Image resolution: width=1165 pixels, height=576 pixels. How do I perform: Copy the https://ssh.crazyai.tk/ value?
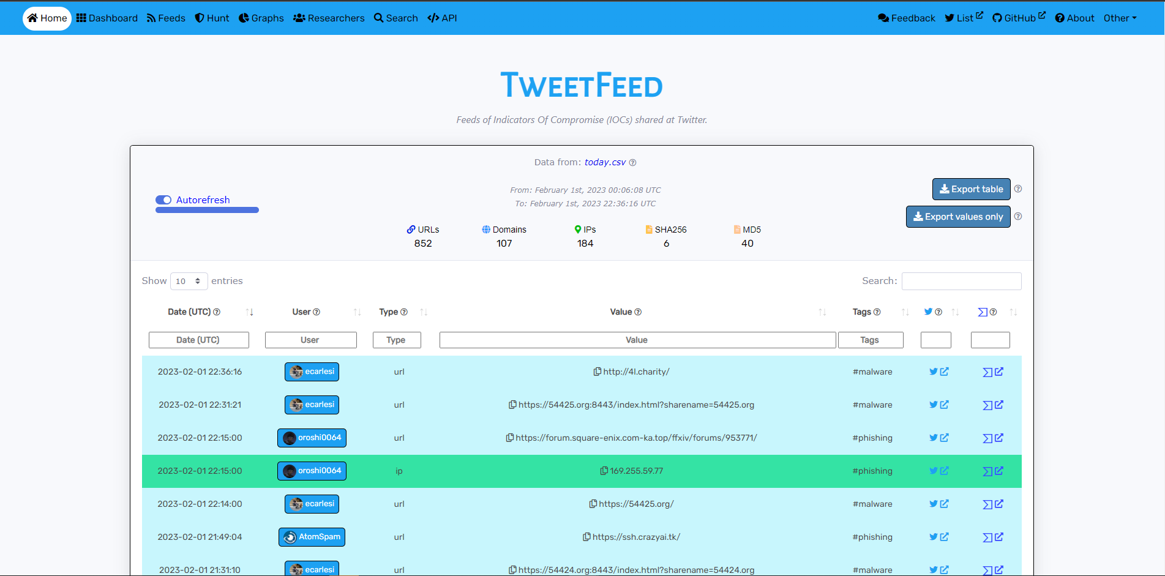(586, 537)
